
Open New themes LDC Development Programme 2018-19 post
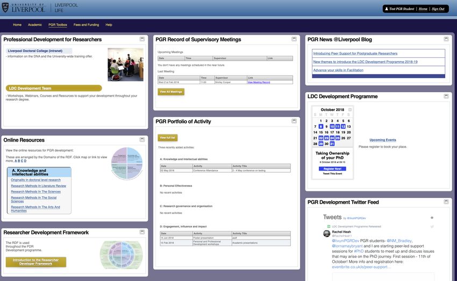(x=365, y=62)
